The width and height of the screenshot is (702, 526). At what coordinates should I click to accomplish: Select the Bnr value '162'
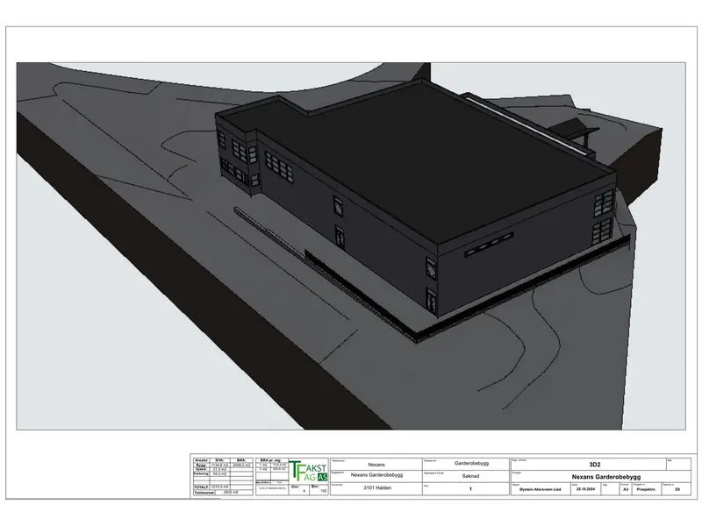(323, 491)
